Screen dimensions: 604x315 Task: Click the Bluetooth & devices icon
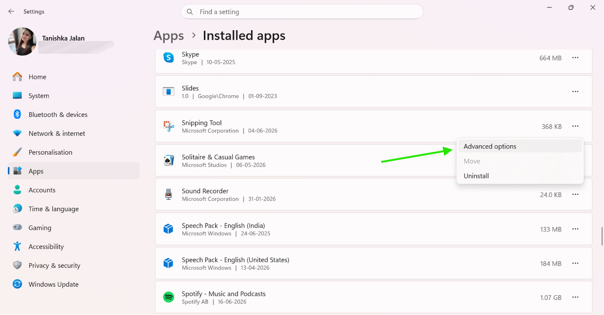[17, 114]
